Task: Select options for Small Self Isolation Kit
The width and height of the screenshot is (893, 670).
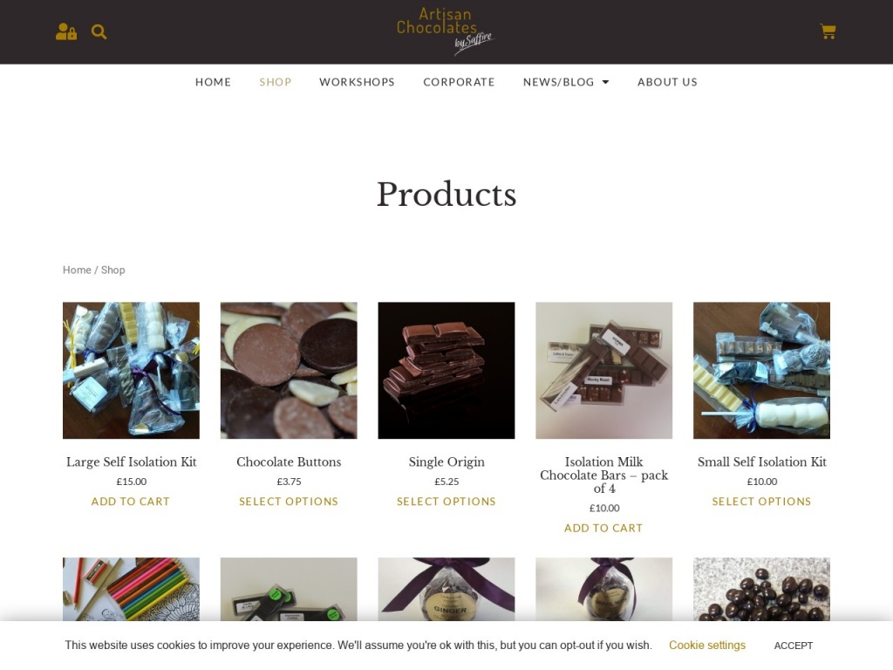Action: pyautogui.click(x=761, y=502)
